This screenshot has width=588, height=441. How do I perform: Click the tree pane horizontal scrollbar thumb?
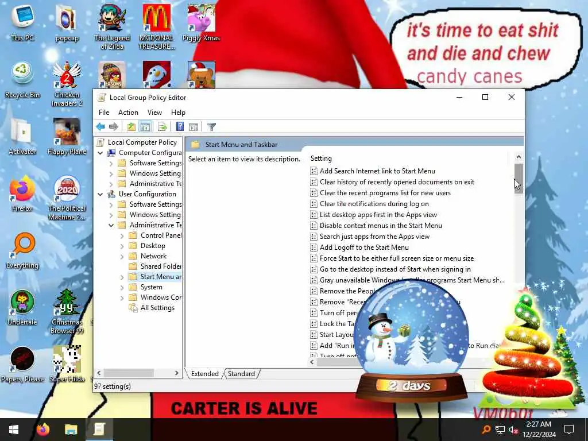tap(129, 373)
